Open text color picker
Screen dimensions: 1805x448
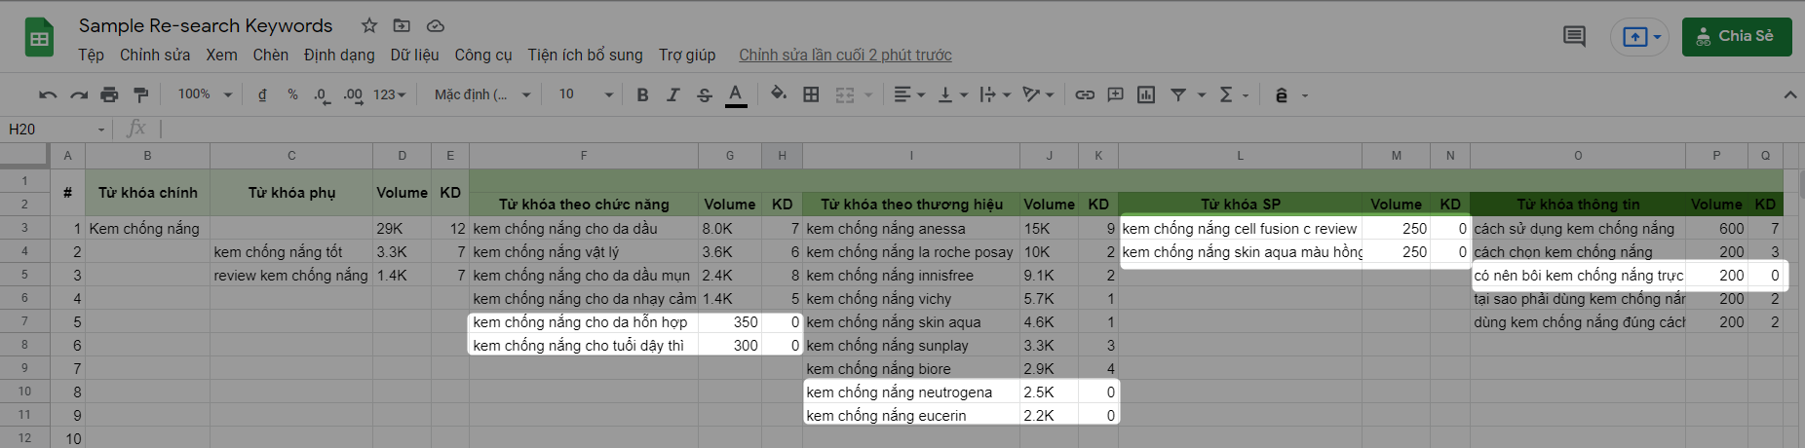[736, 94]
